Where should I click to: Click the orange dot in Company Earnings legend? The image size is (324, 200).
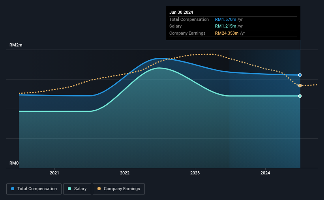click(99, 189)
